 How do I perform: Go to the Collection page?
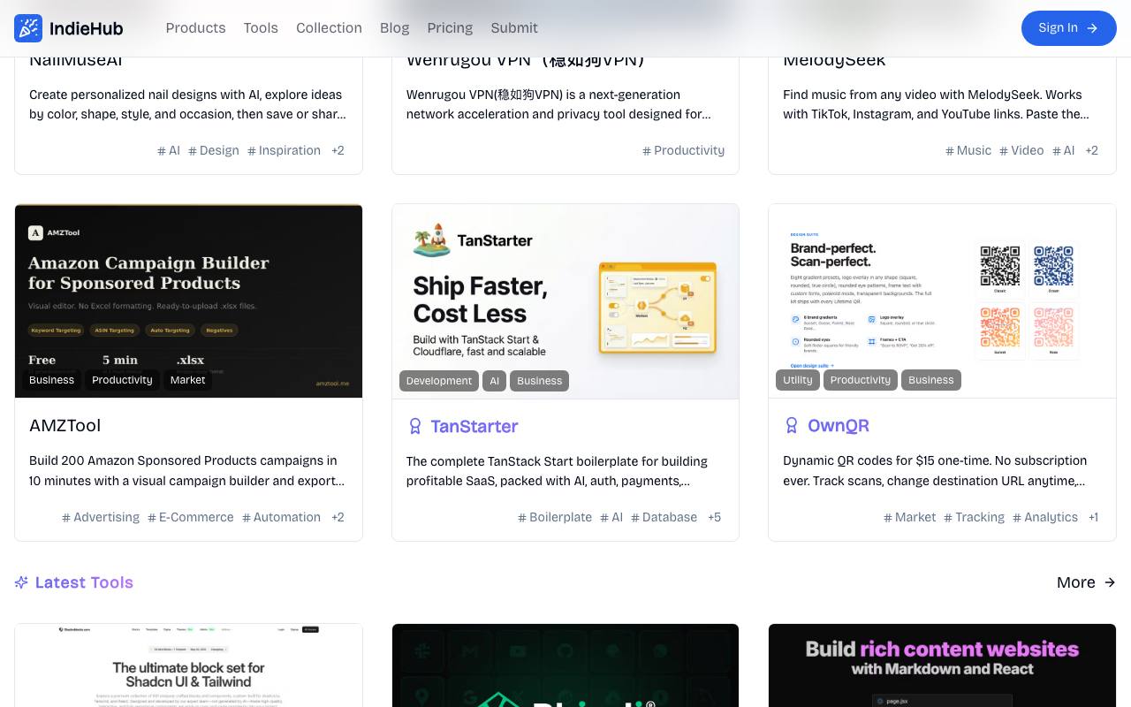click(x=329, y=28)
